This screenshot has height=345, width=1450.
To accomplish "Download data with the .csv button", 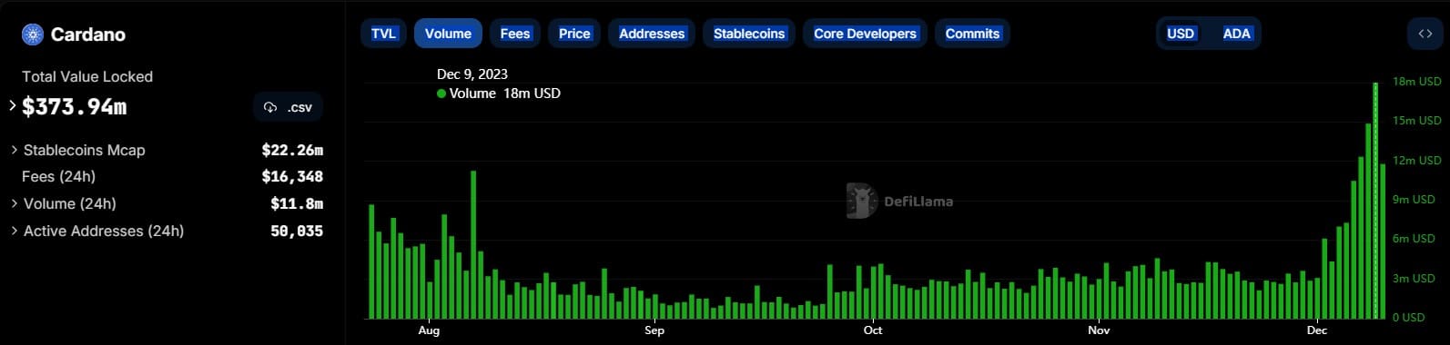I will click(288, 107).
